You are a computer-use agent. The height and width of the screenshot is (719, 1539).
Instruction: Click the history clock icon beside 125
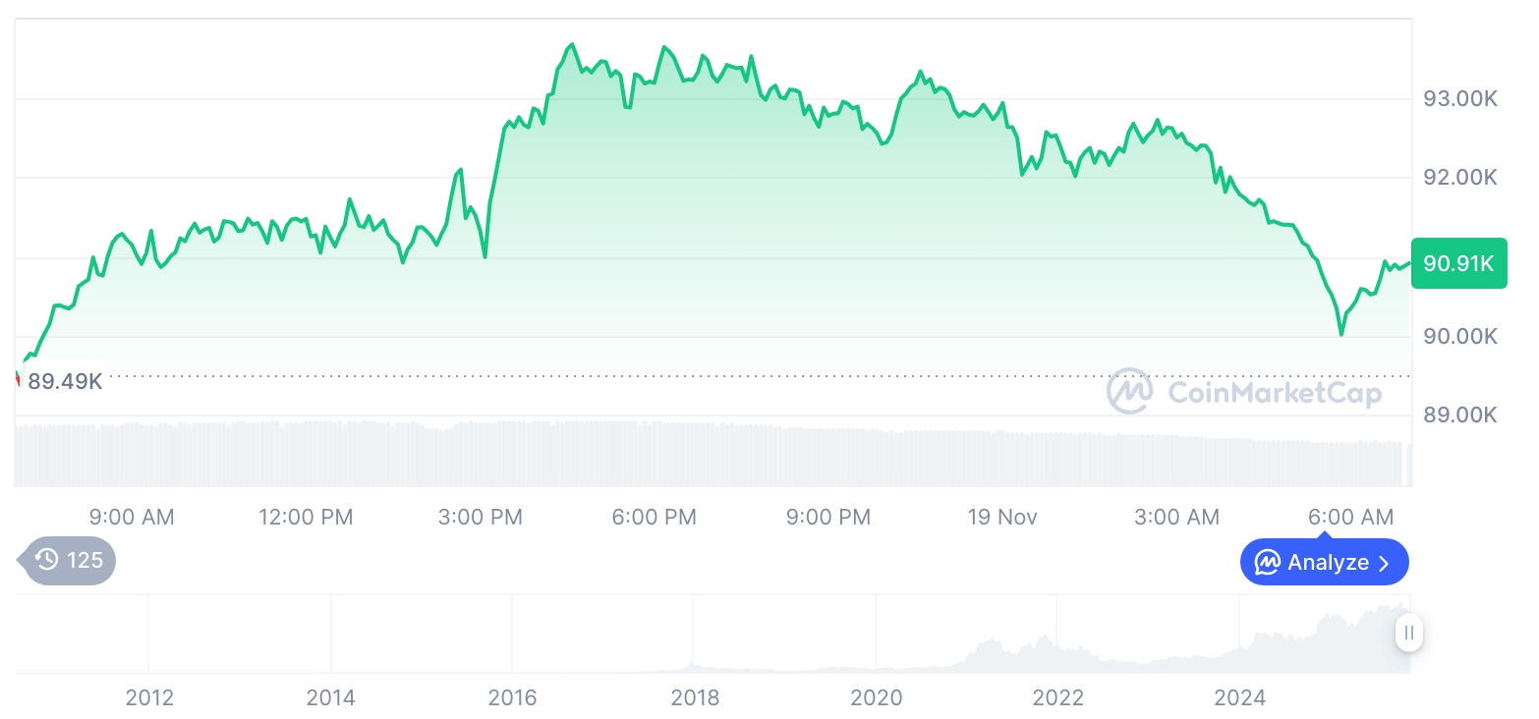(x=46, y=560)
